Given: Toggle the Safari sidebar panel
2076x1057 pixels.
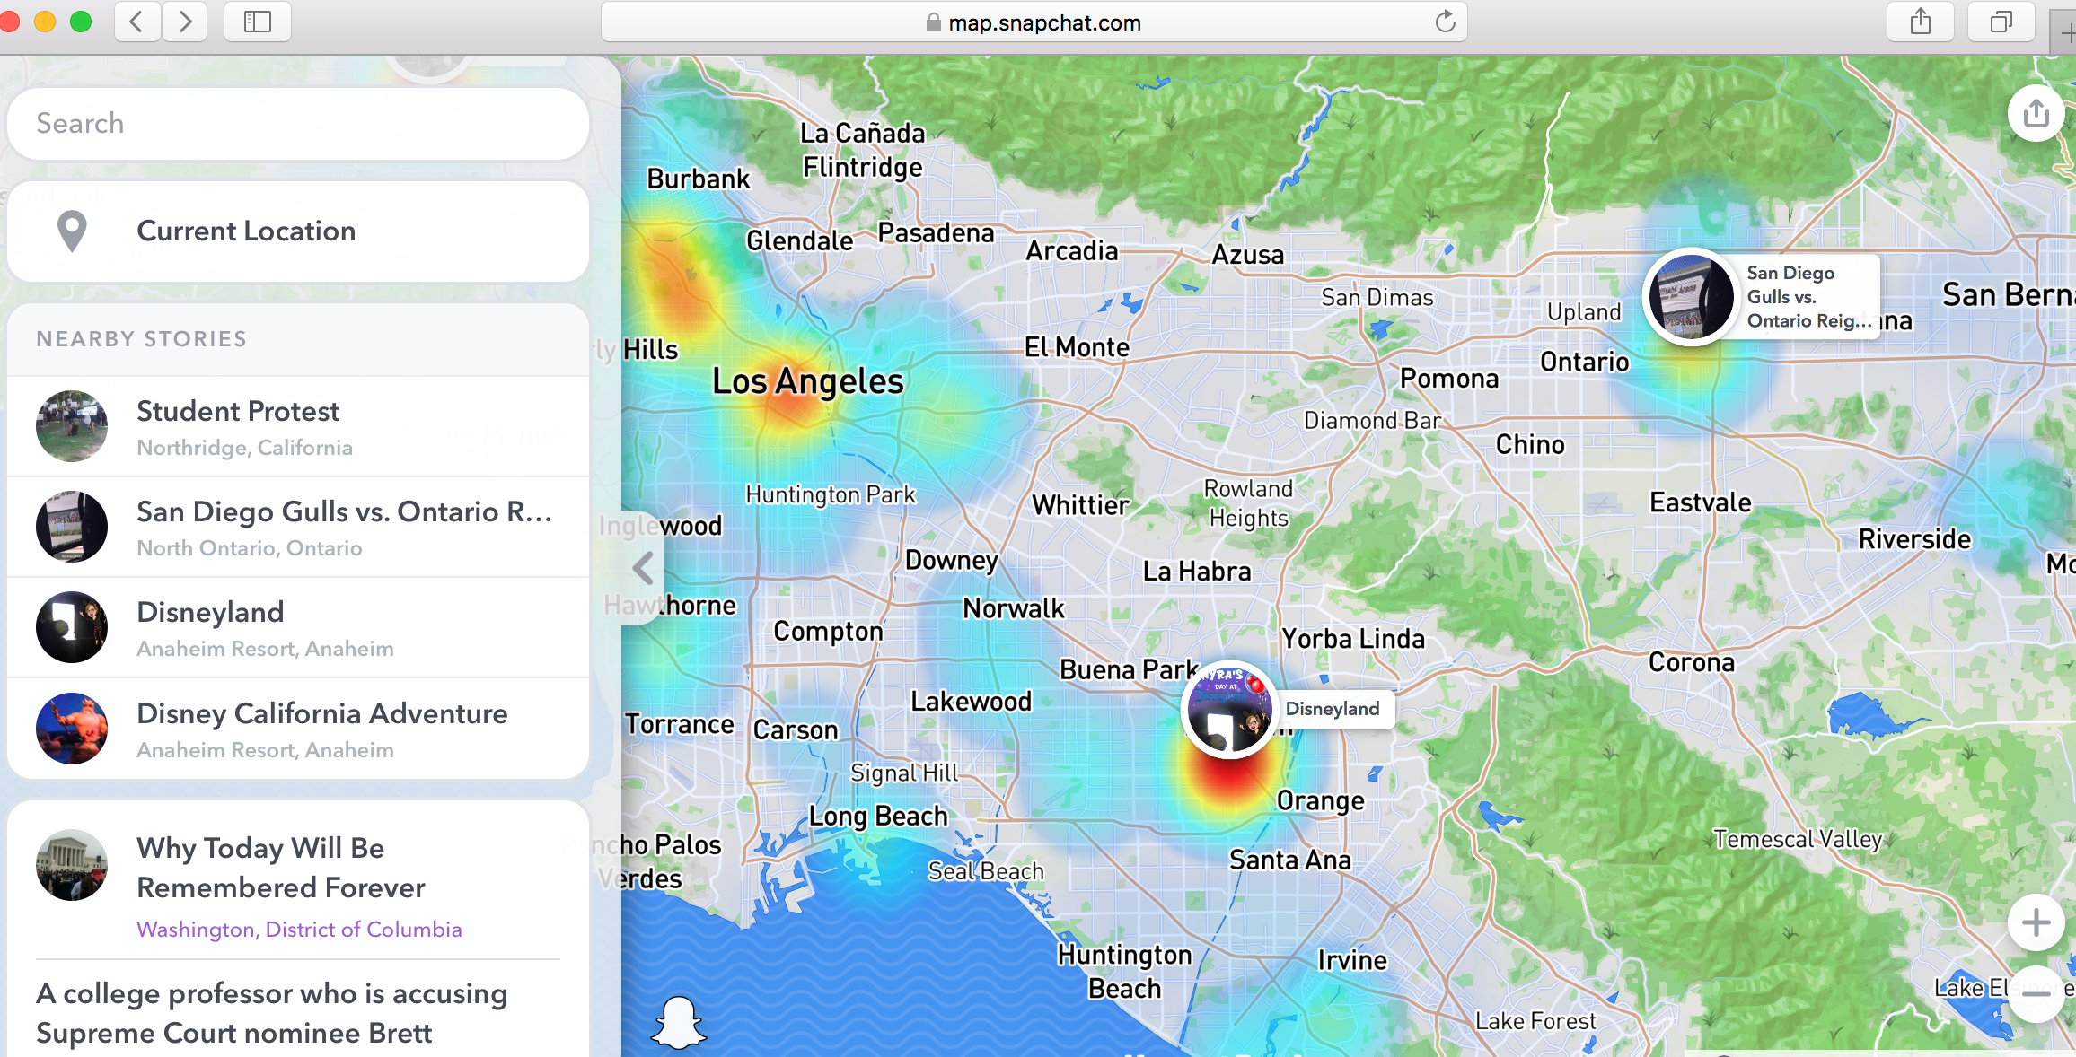Looking at the screenshot, I should point(257,22).
